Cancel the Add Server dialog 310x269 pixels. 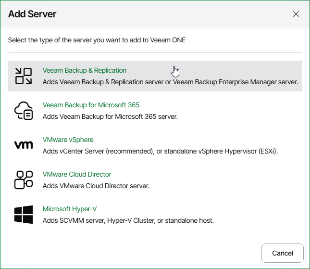coord(282,253)
